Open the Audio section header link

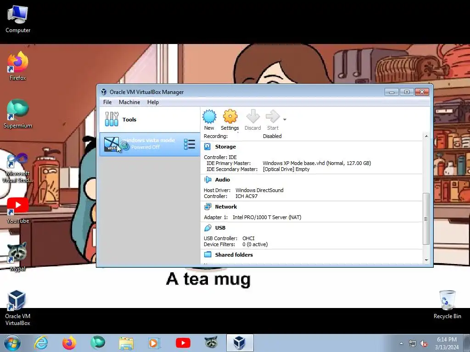tap(223, 180)
